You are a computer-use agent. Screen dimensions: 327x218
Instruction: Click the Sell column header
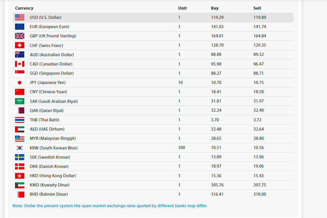257,8
